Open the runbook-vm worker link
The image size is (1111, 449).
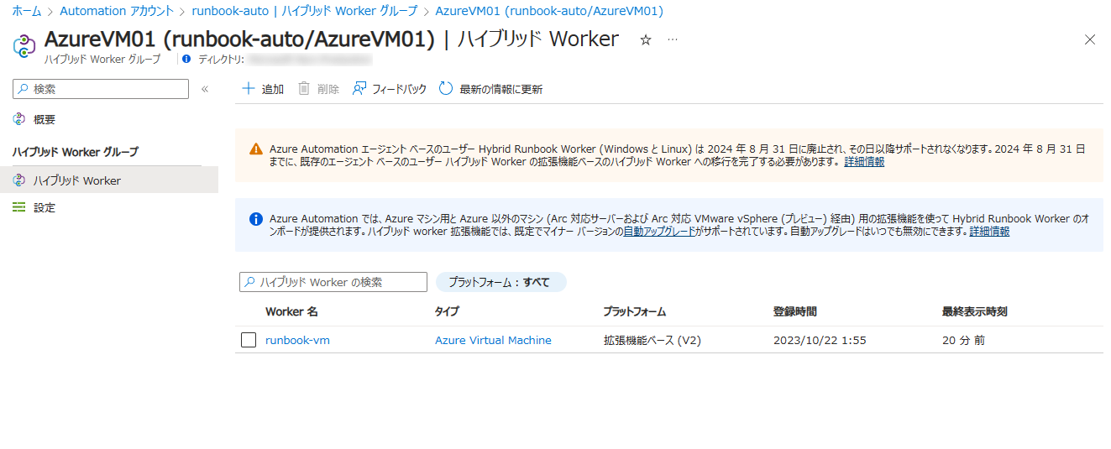(x=297, y=340)
